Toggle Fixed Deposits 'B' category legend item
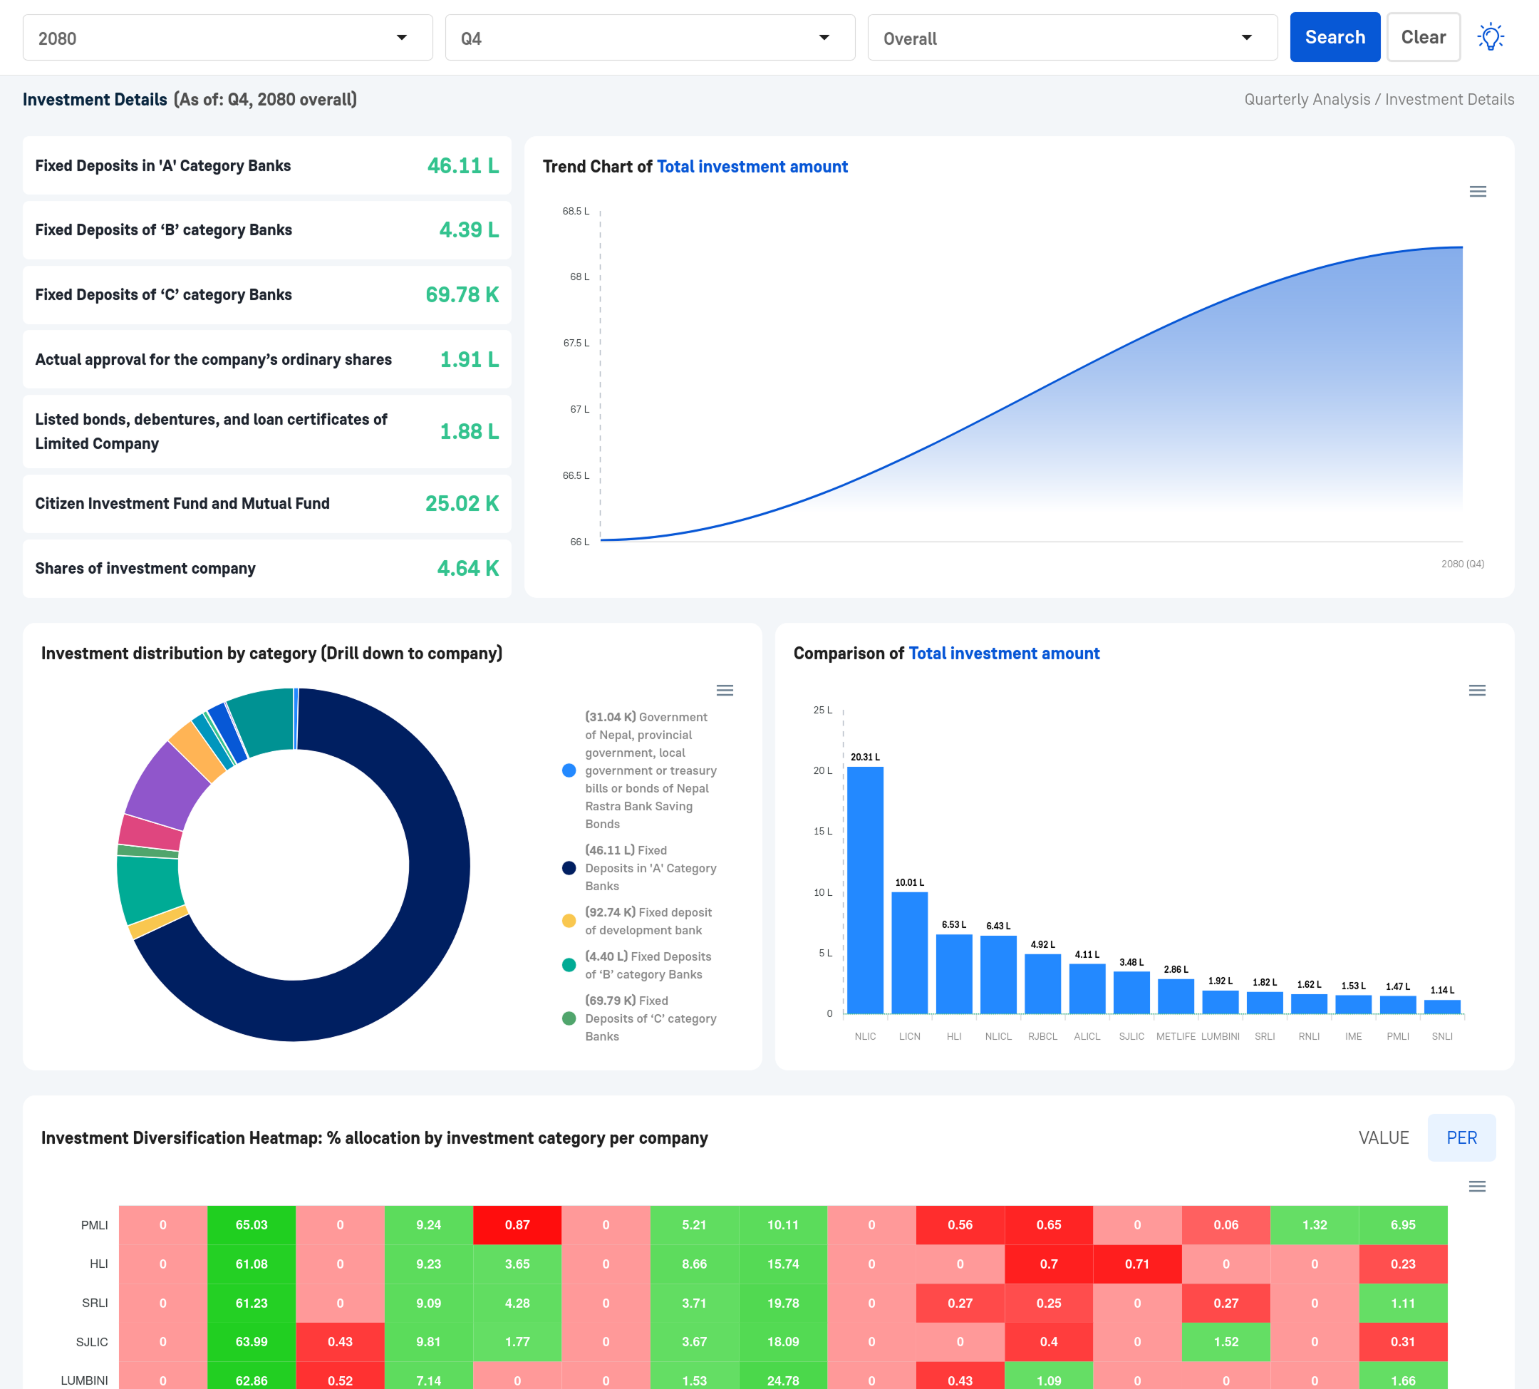Screen dimensions: 1539x1389 647,965
